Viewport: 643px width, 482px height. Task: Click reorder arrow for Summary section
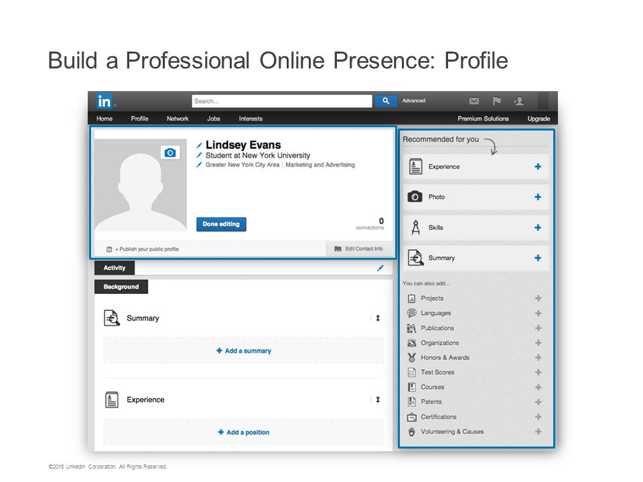378,318
